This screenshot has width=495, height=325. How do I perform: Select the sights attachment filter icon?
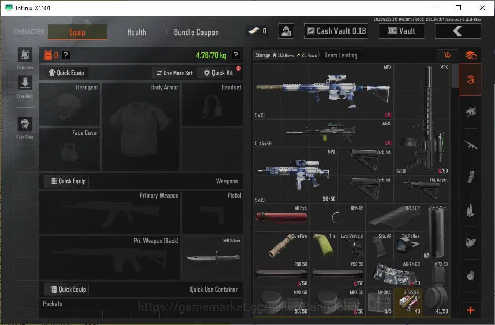coord(471,243)
